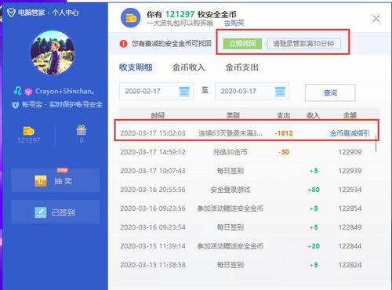Click balance value 122939
Image resolution: width=392 pixels, height=290 pixels.
point(350,171)
